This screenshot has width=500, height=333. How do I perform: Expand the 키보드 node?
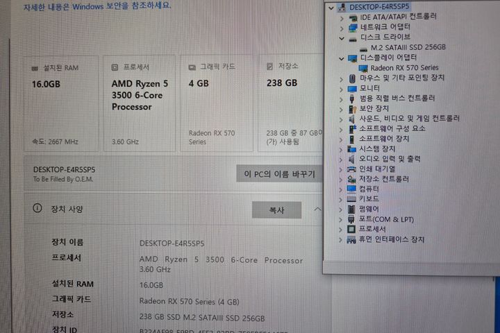tap(340, 200)
